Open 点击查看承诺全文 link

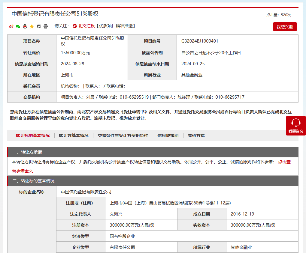284,162
